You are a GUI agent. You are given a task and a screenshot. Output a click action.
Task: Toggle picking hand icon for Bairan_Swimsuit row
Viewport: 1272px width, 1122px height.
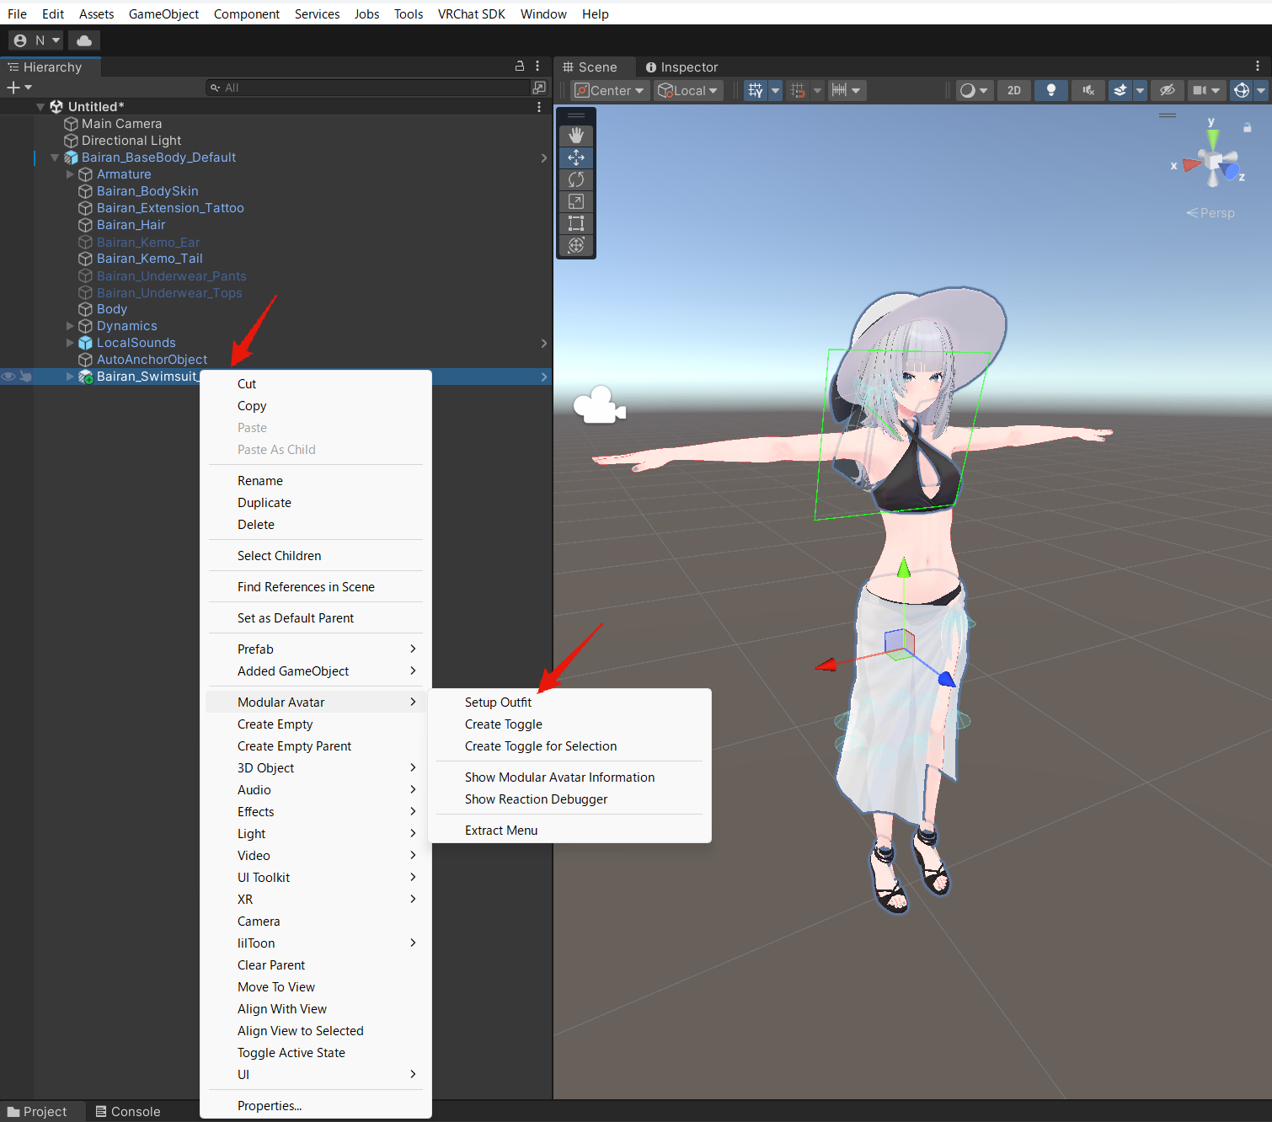pos(26,377)
